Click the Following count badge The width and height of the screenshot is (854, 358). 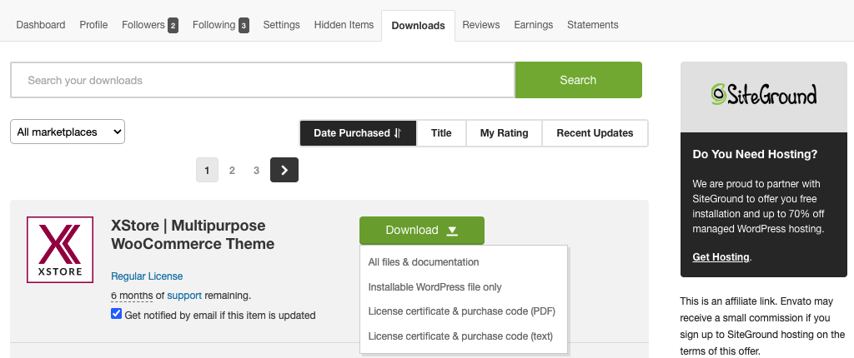[x=244, y=26]
